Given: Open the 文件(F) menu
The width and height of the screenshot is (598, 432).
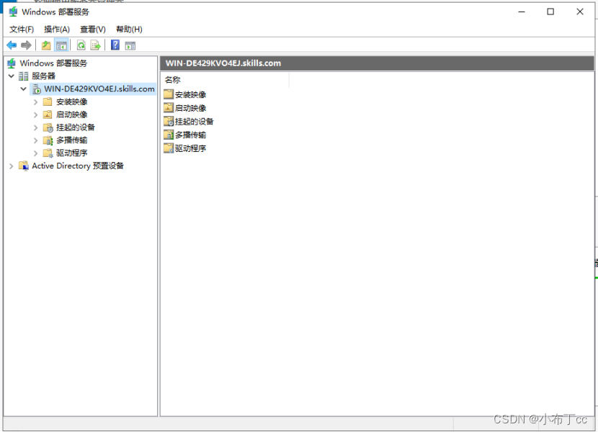Looking at the screenshot, I should 22,30.
